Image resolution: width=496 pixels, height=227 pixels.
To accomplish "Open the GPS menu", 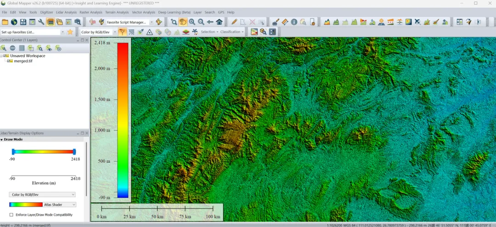I will (x=221, y=12).
